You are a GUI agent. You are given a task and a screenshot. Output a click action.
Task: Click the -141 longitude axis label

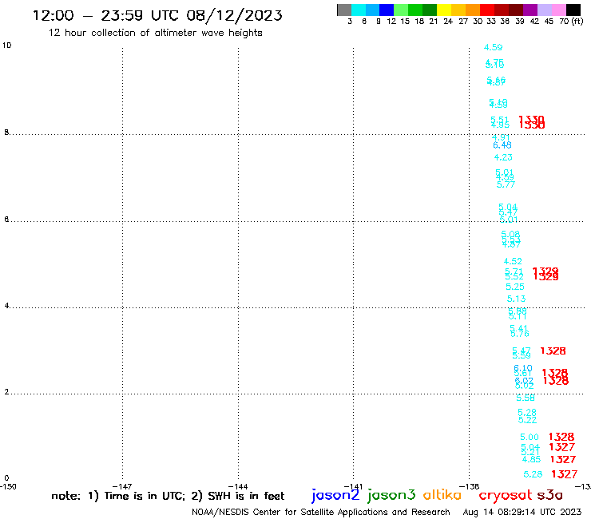point(353,486)
